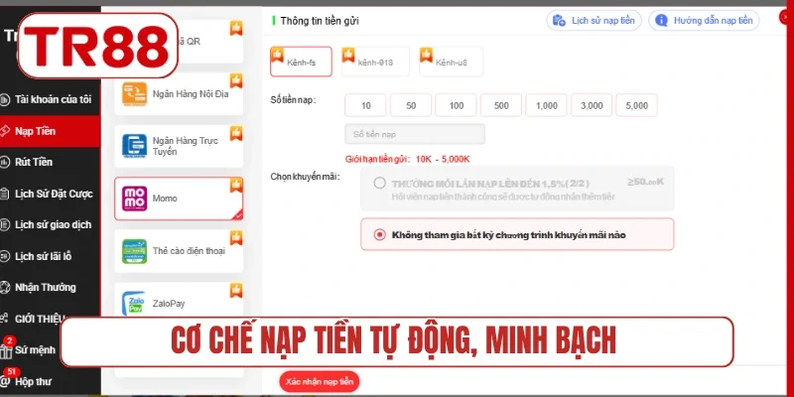
Task: Focus the Số tiền nạp input field
Action: 415,134
